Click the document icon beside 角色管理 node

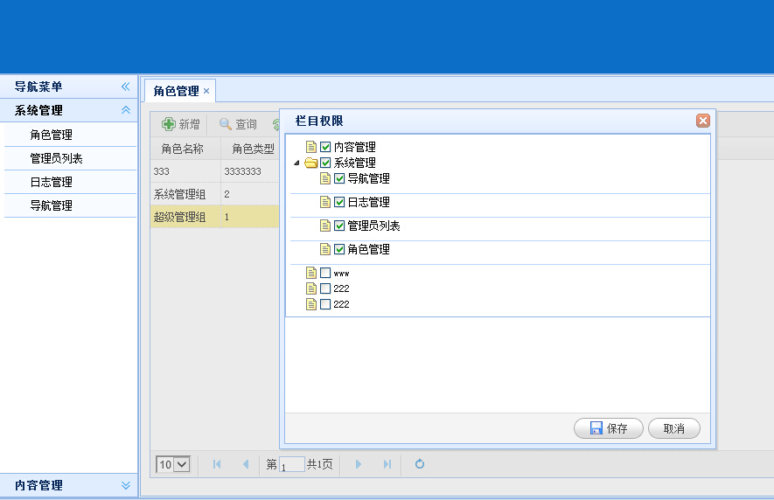[324, 249]
